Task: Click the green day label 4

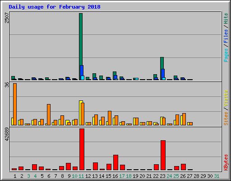Action: tap(35, 176)
